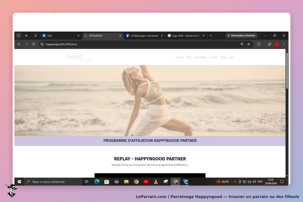Click the red profile avatar in Chrome
The width and height of the screenshot is (303, 202).
(x=277, y=44)
